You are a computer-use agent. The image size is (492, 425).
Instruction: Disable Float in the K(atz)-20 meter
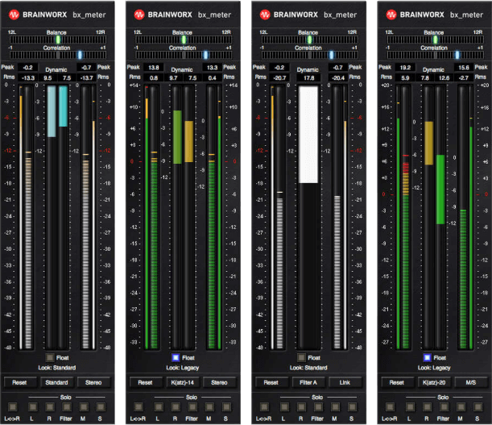[427, 357]
